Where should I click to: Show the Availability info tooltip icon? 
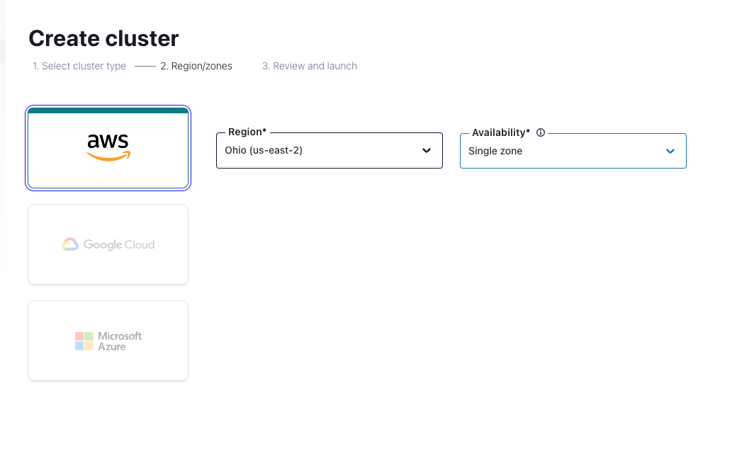(x=541, y=132)
